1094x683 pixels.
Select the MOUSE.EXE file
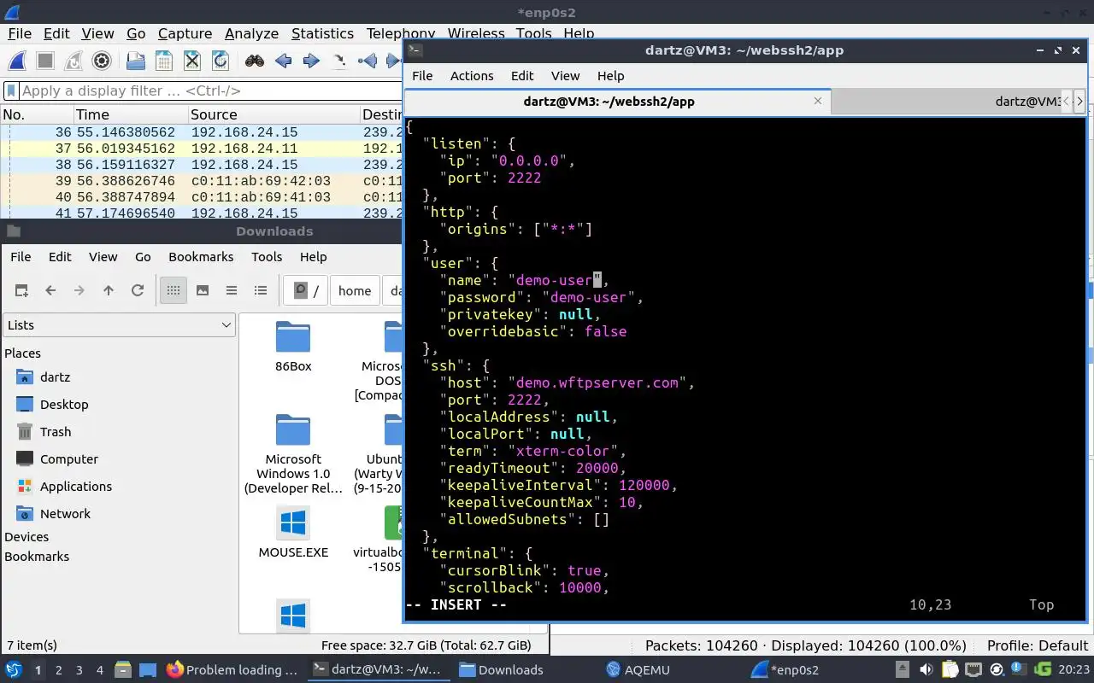pyautogui.click(x=293, y=533)
